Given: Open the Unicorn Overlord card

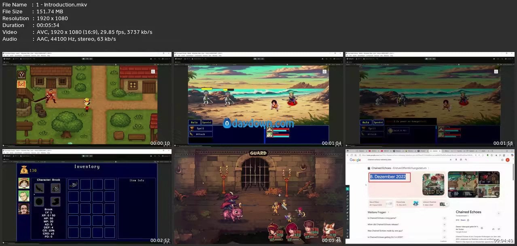Looking at the screenshot, I should point(434,204).
